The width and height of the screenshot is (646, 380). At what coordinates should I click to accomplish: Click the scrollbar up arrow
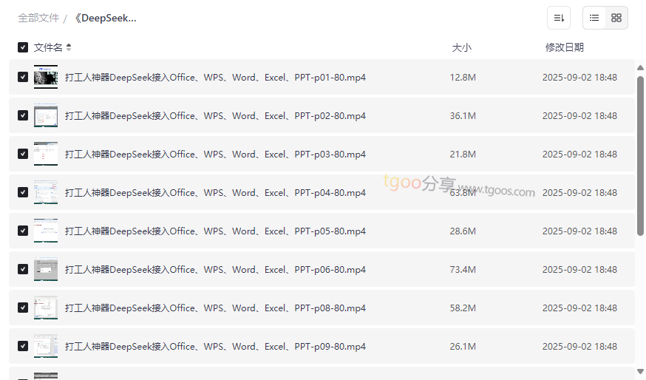pos(640,68)
